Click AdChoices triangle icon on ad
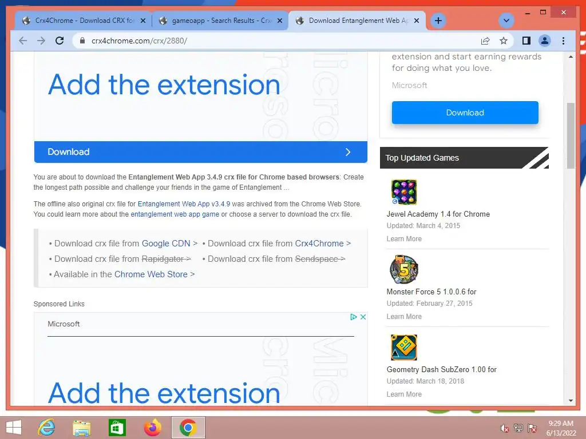The height and width of the screenshot is (439, 586). point(354,317)
